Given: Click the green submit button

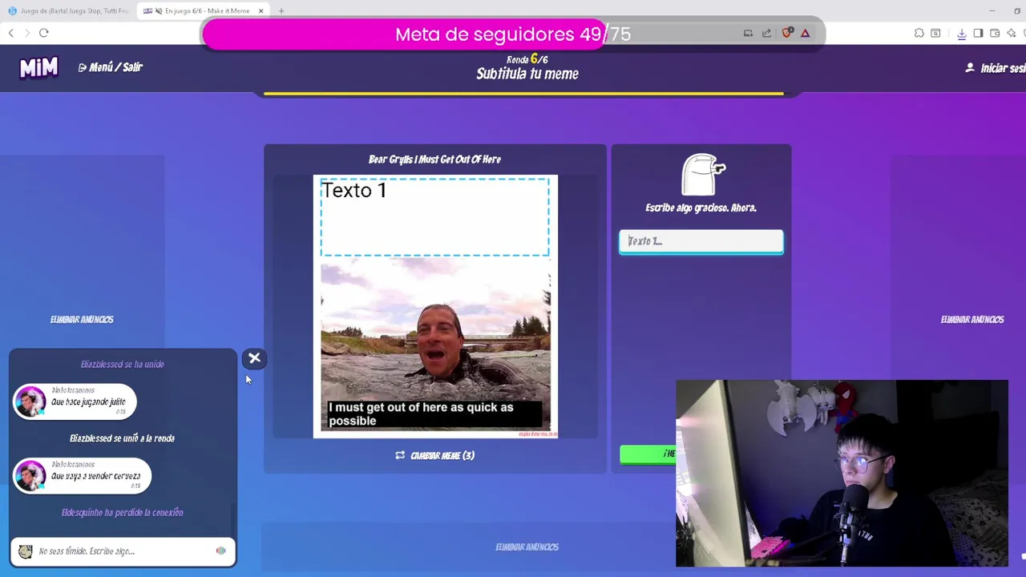Looking at the screenshot, I should coord(648,454).
